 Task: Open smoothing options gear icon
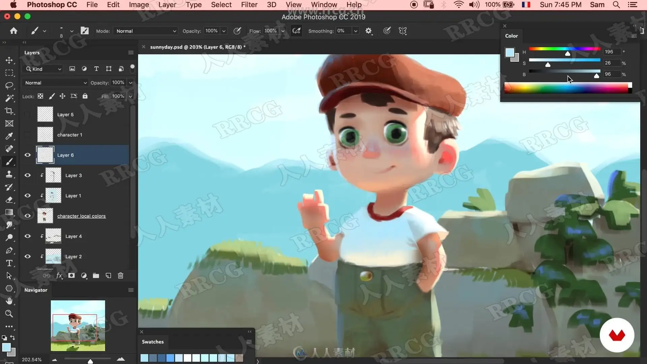point(368,31)
